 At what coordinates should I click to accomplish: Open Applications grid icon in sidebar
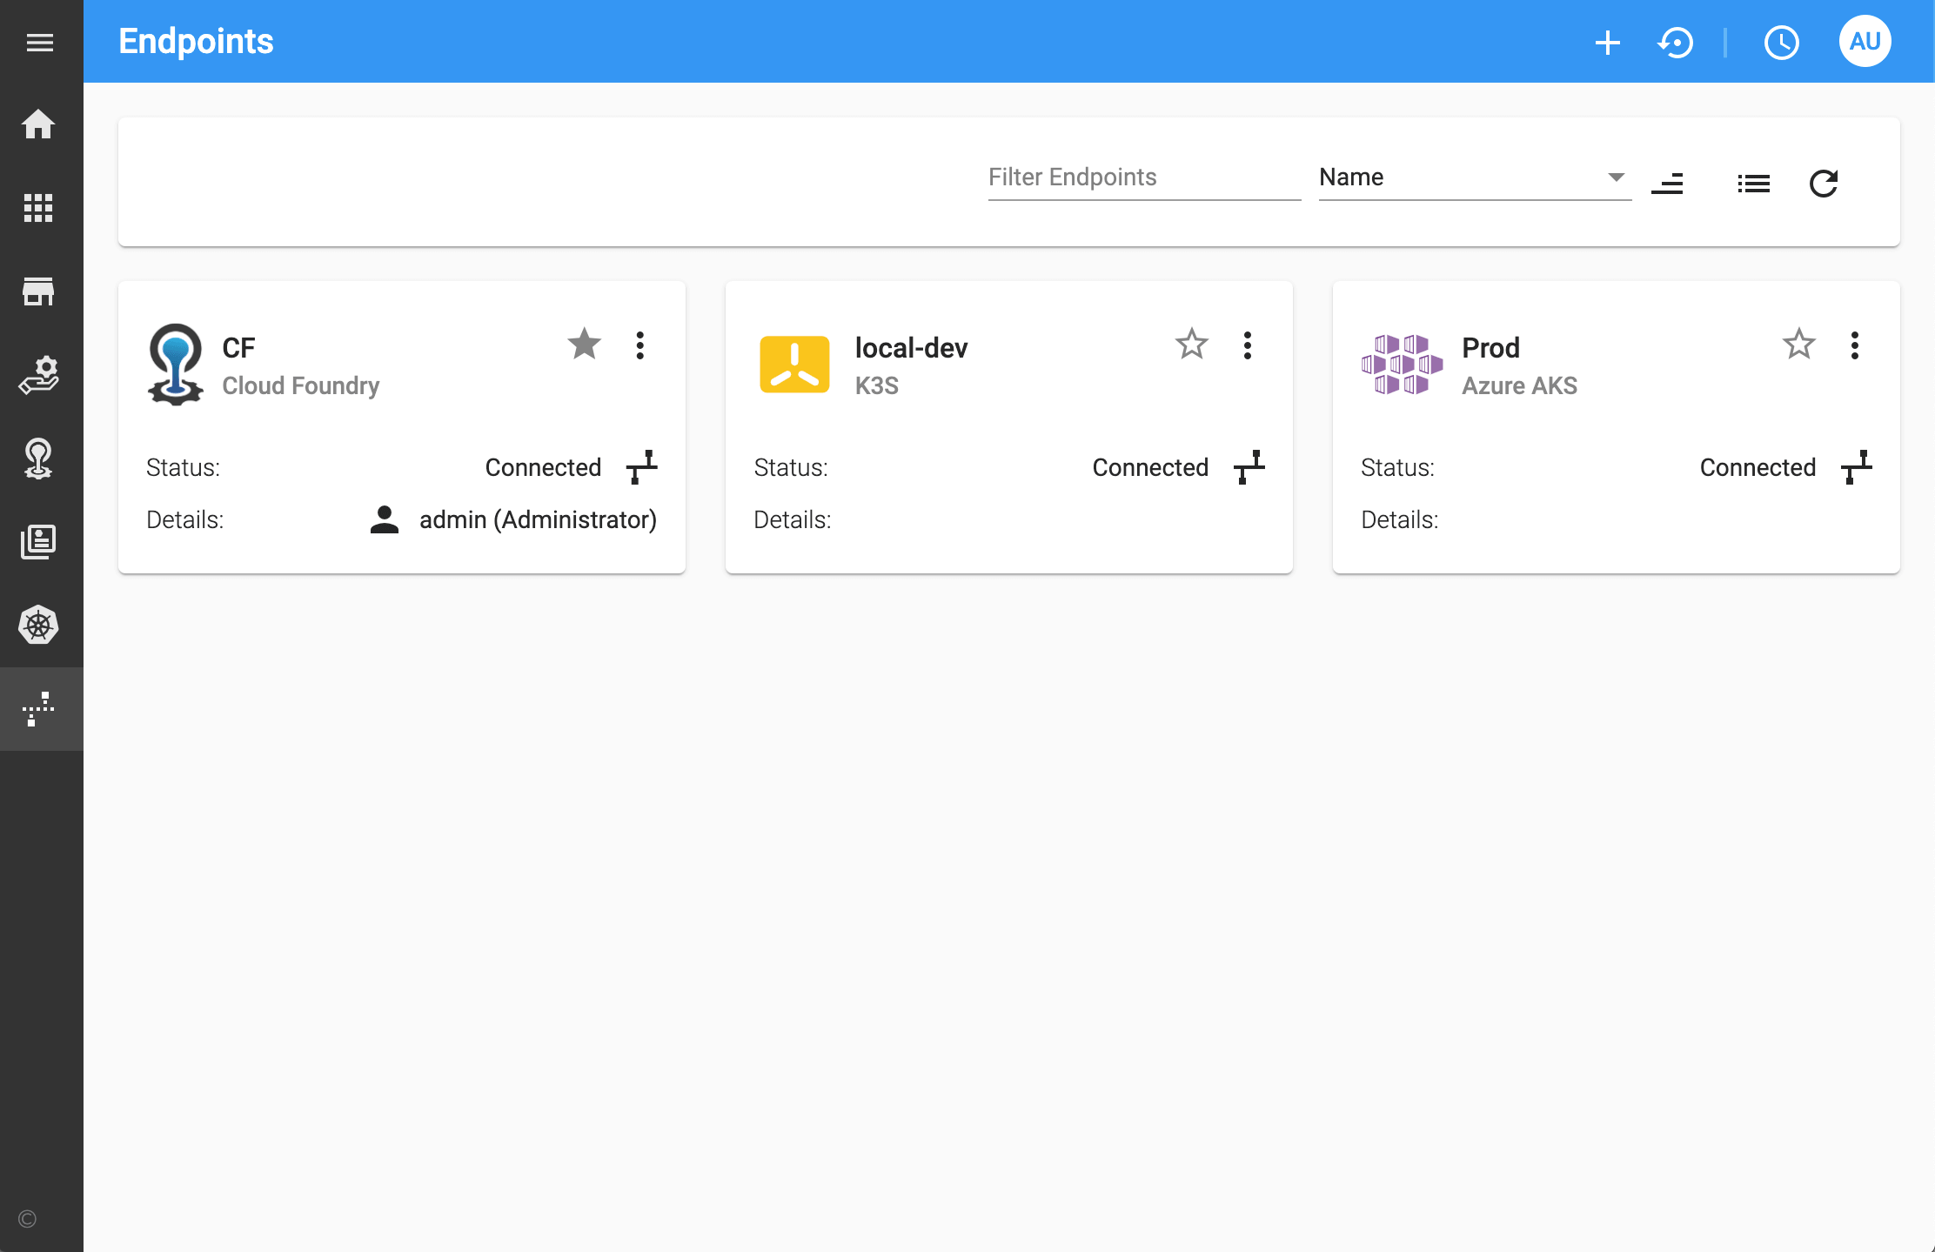point(38,208)
